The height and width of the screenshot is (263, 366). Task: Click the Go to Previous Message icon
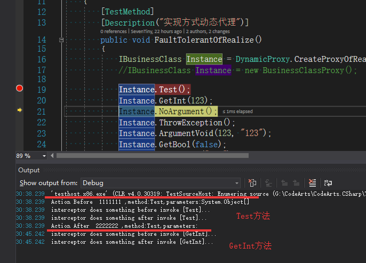284,183
